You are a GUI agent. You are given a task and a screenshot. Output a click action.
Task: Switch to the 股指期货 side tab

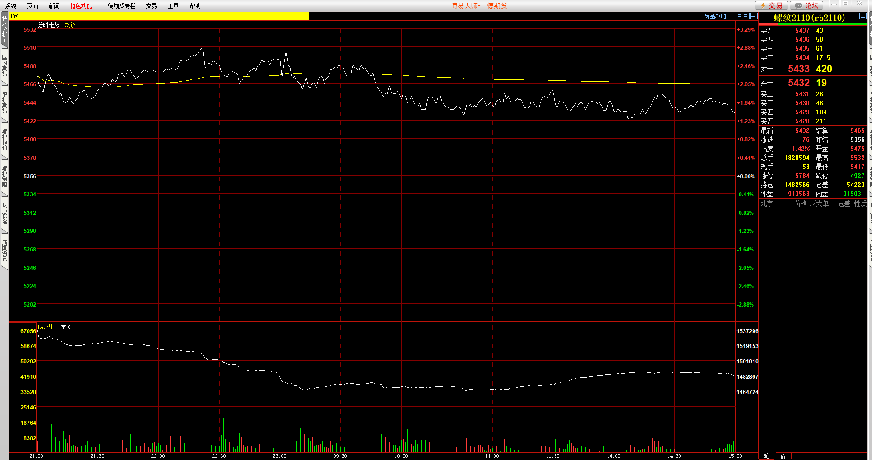5,102
